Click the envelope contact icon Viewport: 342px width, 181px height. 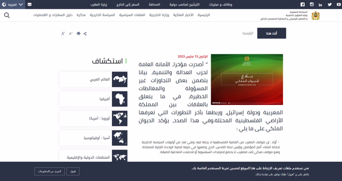(x=30, y=5)
